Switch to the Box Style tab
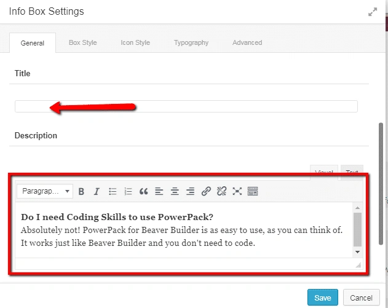This screenshot has width=388, height=308. point(82,43)
